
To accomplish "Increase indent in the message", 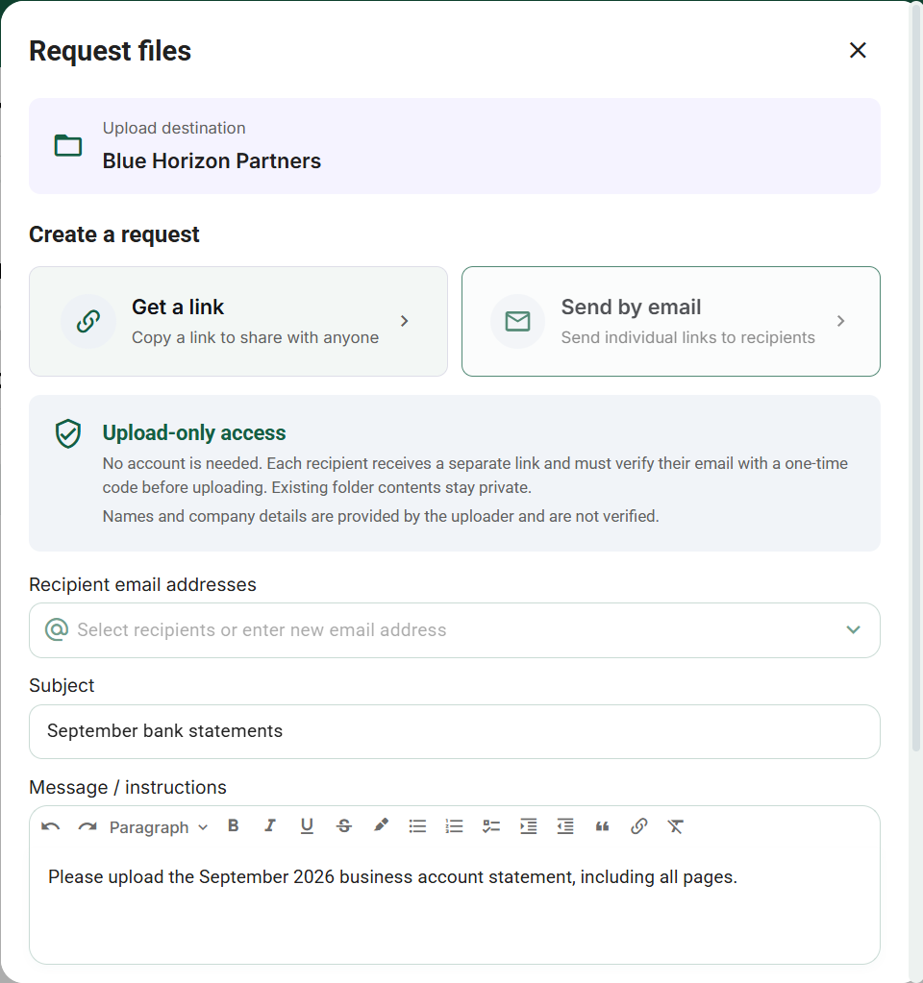I will click(529, 826).
